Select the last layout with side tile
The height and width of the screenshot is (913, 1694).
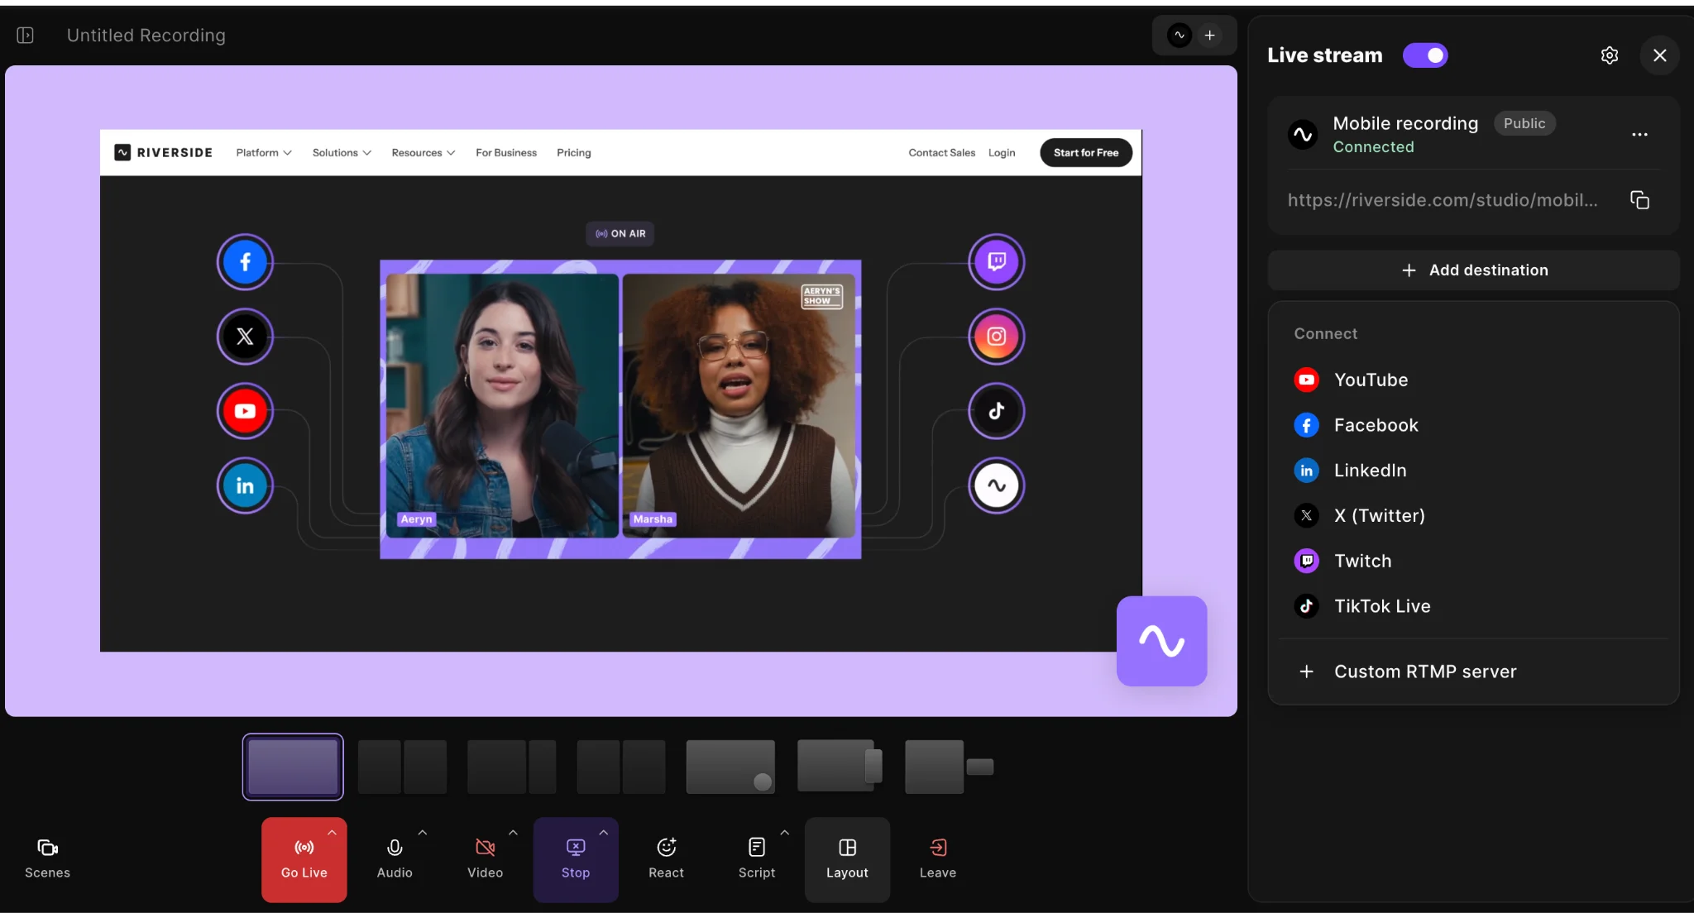point(949,767)
